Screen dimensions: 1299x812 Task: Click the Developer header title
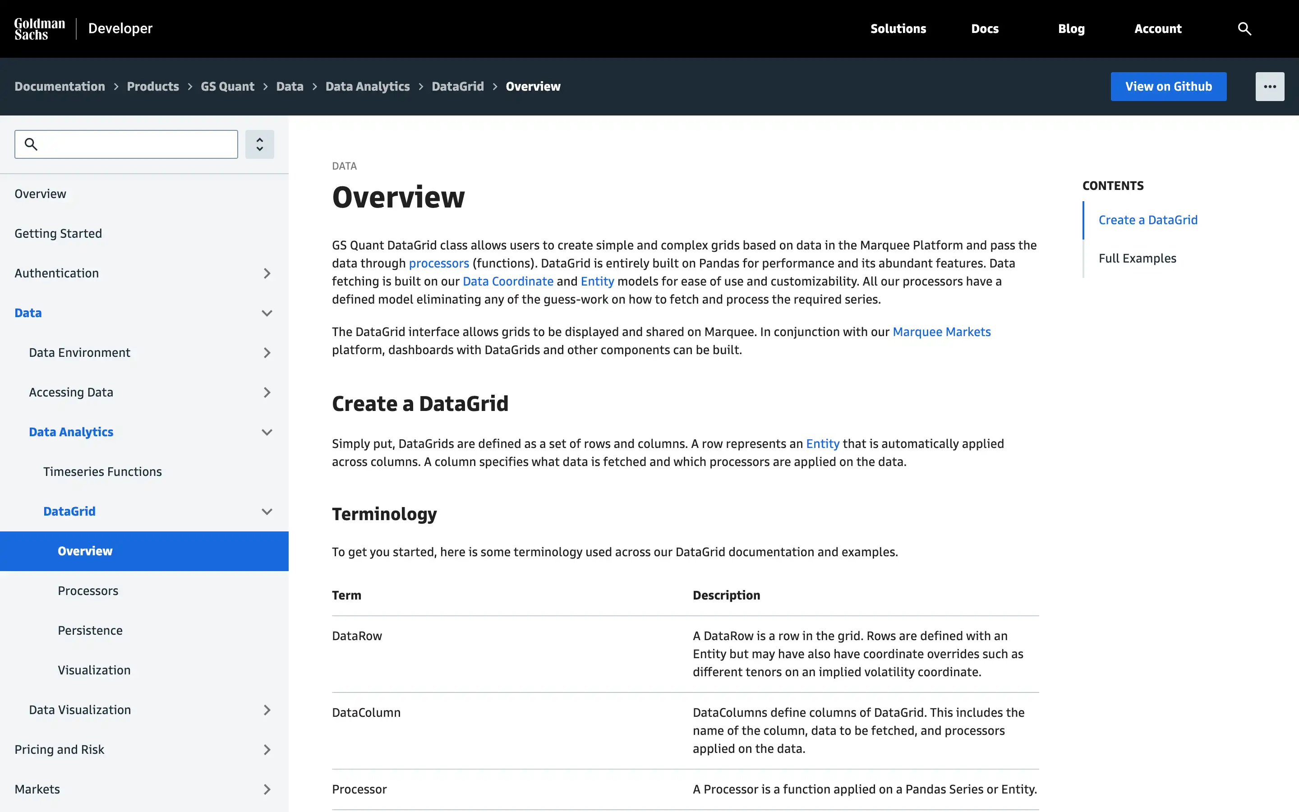tap(120, 28)
